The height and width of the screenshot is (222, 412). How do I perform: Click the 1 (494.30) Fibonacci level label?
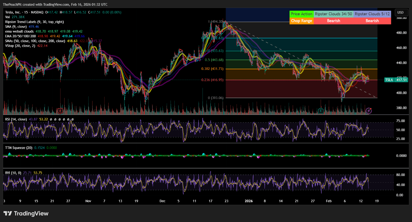tap(216, 22)
